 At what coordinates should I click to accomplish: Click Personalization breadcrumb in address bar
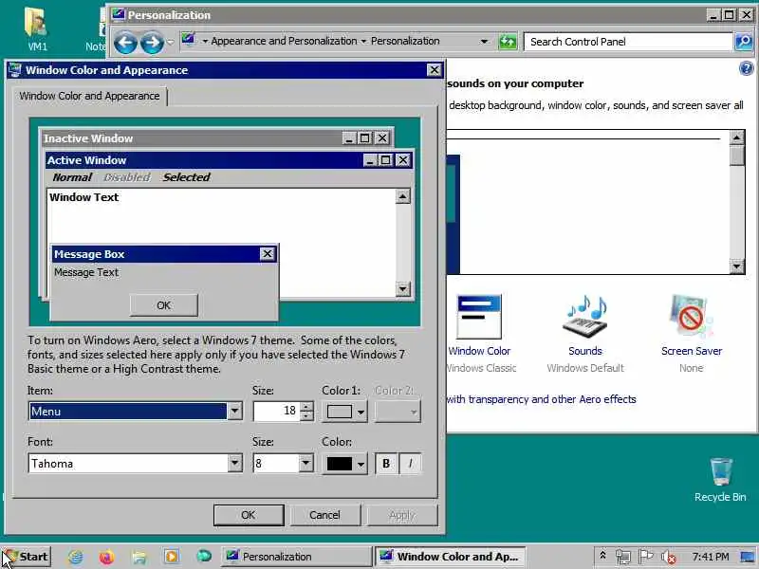(405, 41)
